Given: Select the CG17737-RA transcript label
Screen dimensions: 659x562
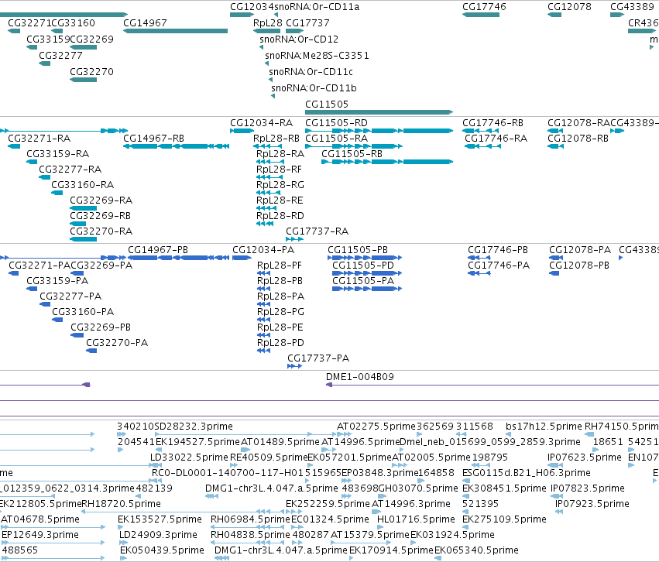Looking at the screenshot, I should [x=317, y=231].
